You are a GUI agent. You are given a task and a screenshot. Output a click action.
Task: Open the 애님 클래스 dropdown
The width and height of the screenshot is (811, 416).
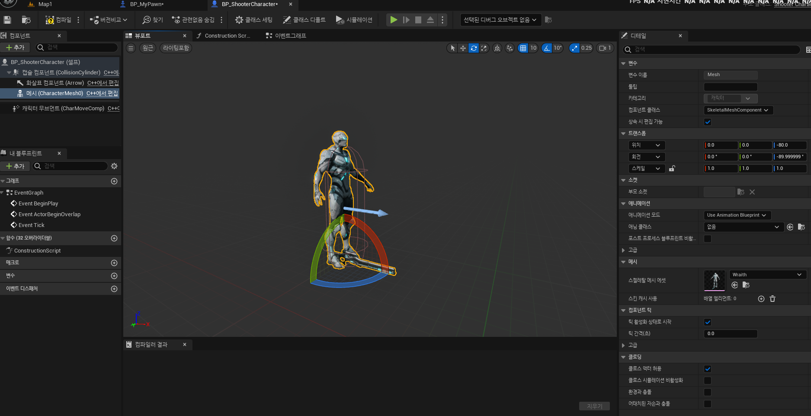[744, 227]
